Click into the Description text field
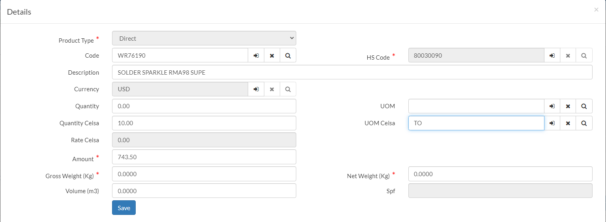Viewport: 606px width, 222px height. [352, 72]
